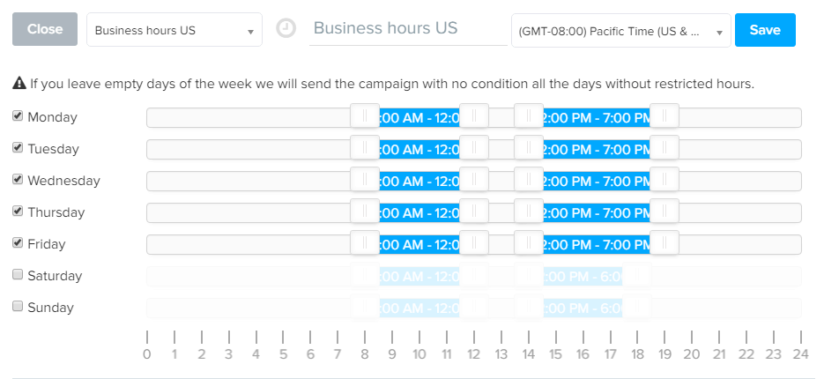Click the timezone dropdown arrow

[x=719, y=33]
